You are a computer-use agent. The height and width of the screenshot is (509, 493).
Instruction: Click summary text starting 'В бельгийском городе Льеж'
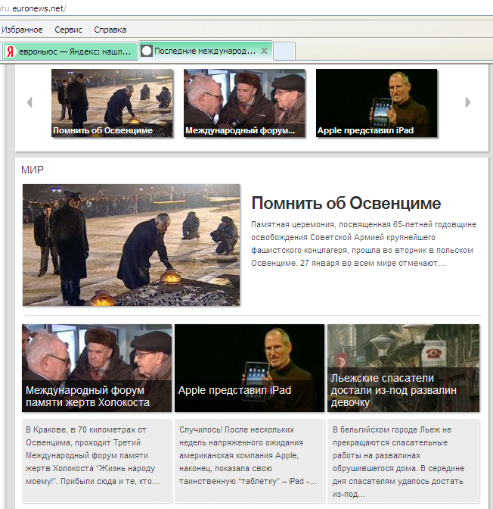coord(398,461)
